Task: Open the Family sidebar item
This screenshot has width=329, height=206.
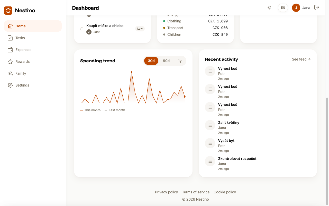Action: [x=33, y=73]
